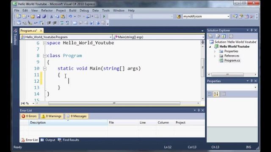
Task: Collapse the class Program block at line 8
Action: click(44, 56)
